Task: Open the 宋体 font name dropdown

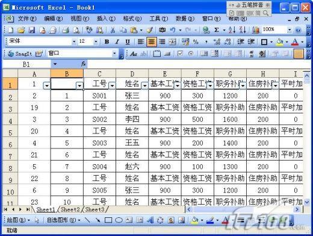Action: pos(74,42)
